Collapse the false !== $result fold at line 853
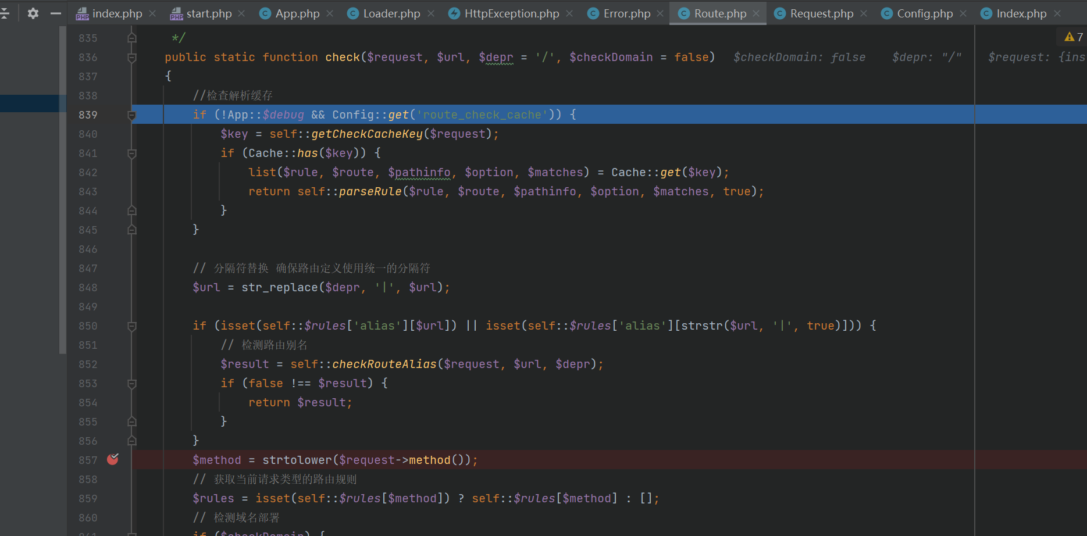Screen dimensions: 1087x536 point(132,383)
